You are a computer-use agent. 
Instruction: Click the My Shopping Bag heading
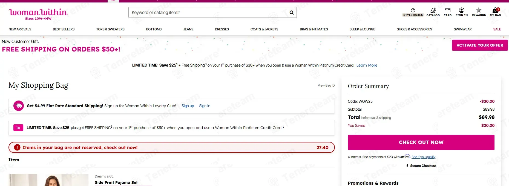(38, 85)
